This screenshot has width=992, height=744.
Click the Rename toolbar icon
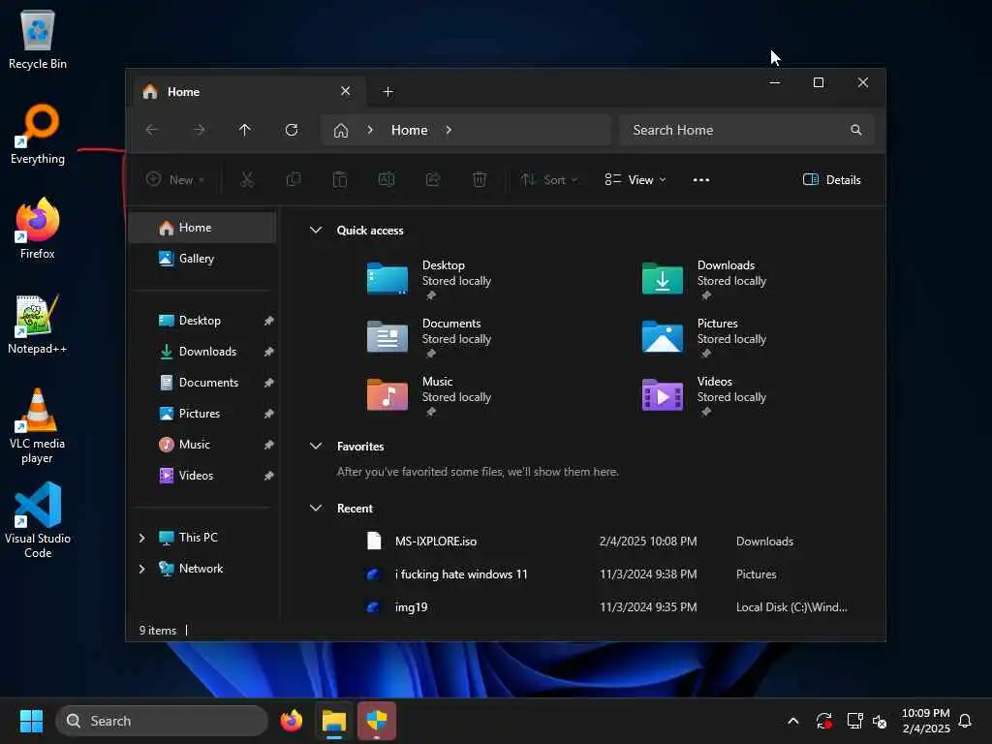click(x=387, y=179)
